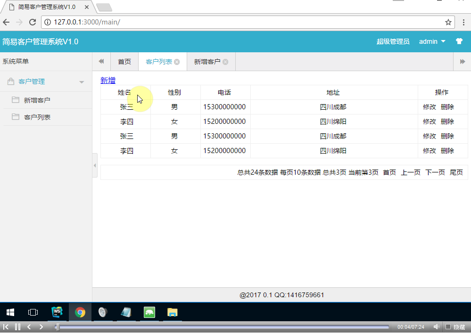Image resolution: width=471 pixels, height=333 pixels.
Task: Click the 新增 link above the table
Action: (x=107, y=80)
